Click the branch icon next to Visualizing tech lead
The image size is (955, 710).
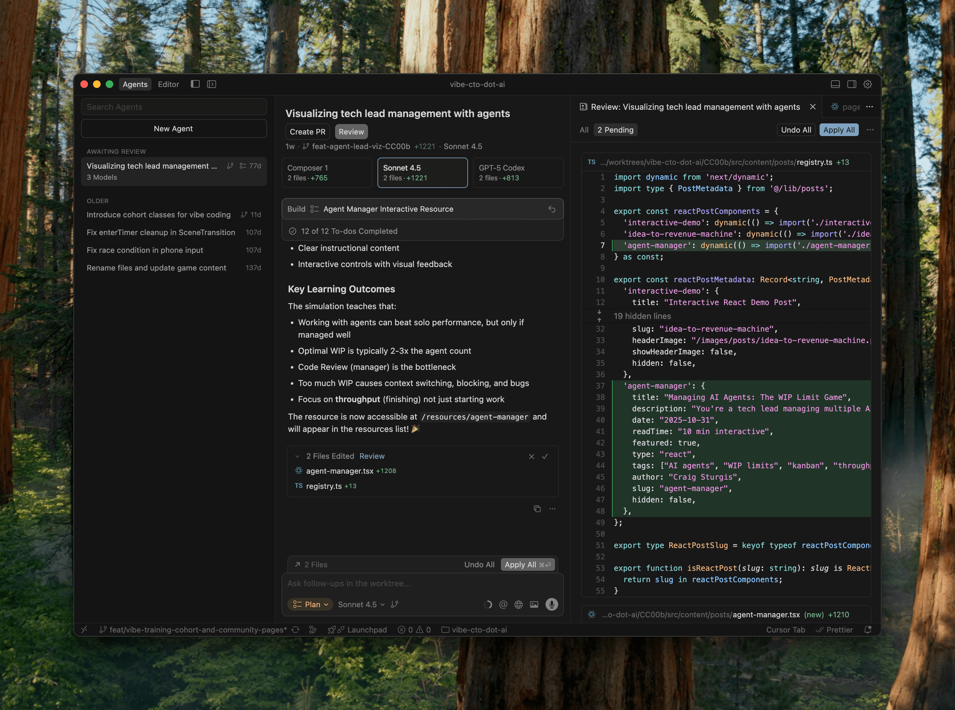click(230, 165)
